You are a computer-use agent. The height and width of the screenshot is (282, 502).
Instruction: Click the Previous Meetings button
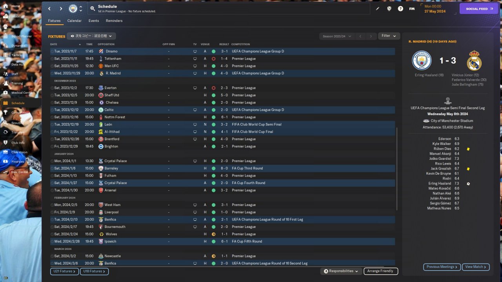[442, 267]
